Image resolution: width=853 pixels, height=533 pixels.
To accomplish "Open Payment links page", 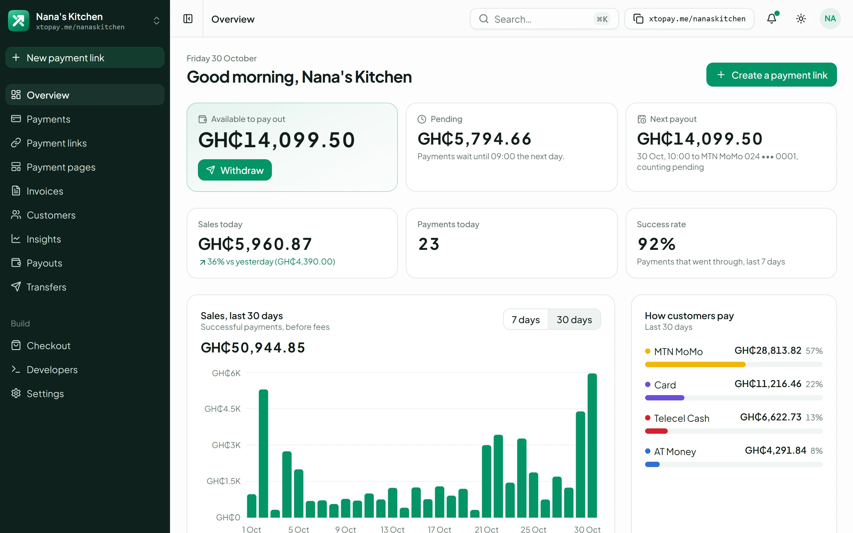I will 85,143.
